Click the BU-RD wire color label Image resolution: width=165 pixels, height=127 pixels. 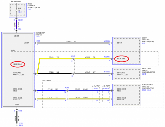click(x=18, y=24)
